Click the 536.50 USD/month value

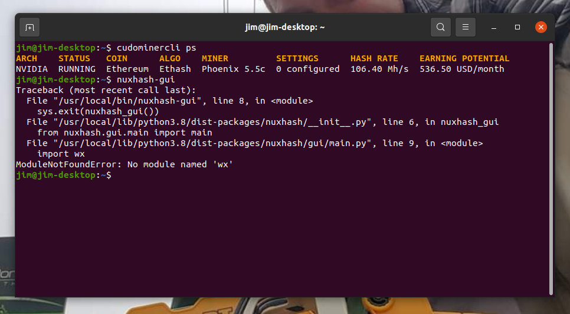(461, 69)
